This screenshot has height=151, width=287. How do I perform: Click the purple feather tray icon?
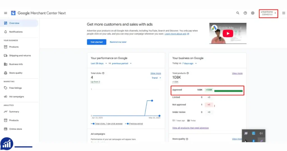tap(261, 141)
